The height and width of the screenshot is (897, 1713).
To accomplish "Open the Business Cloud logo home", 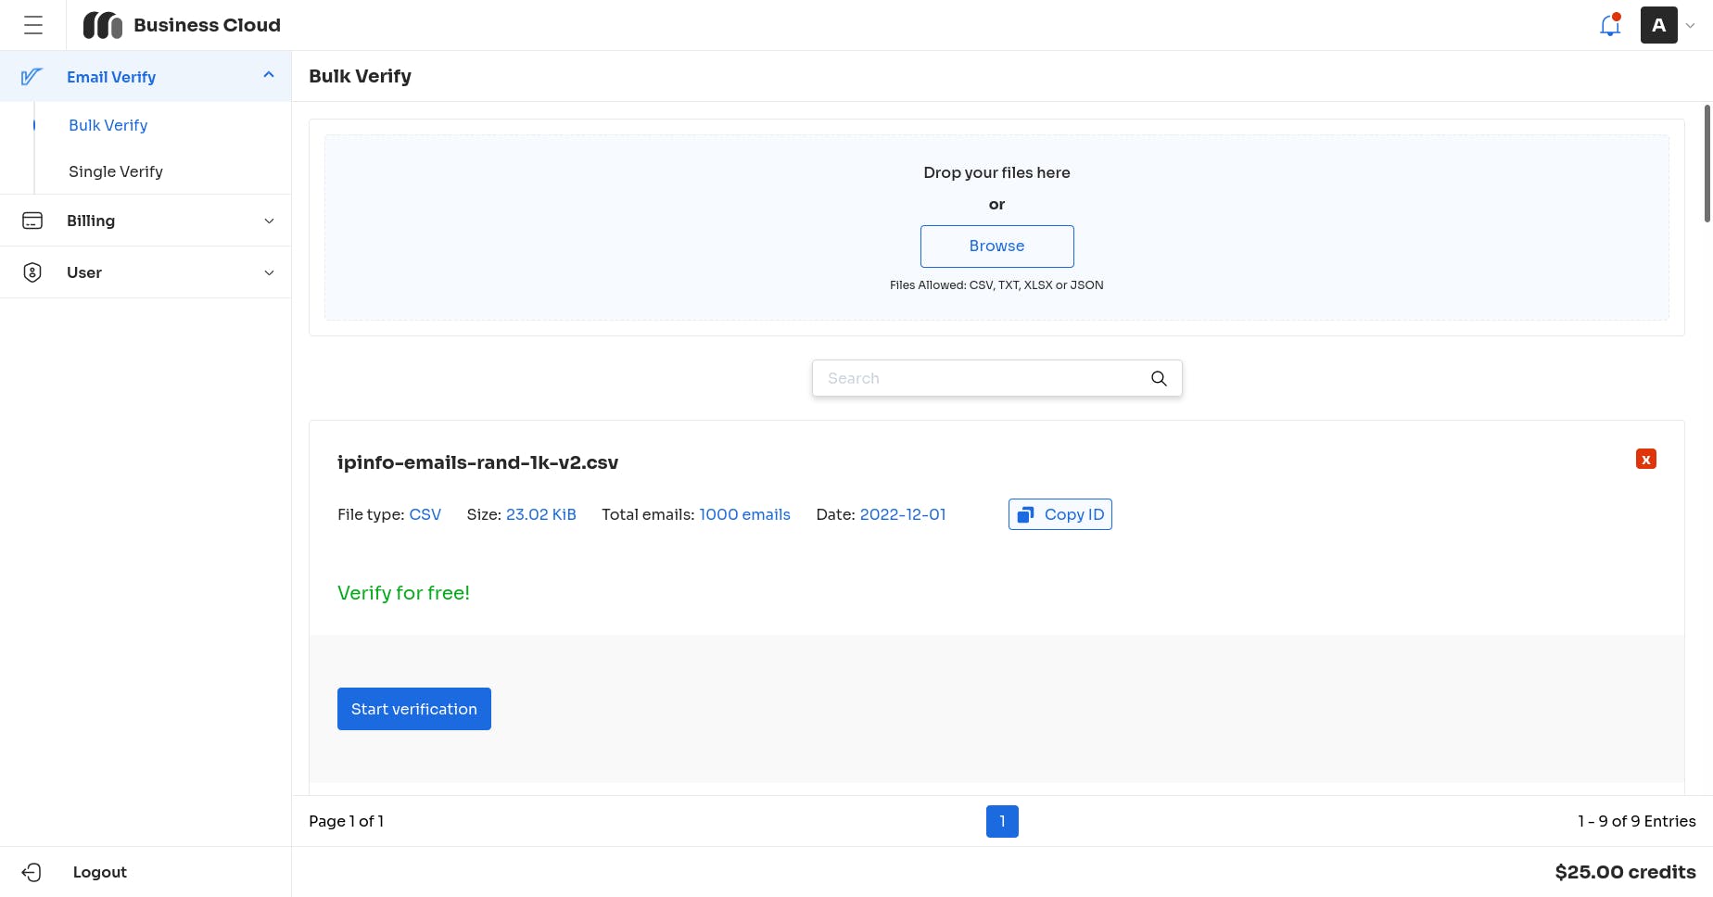I will pyautogui.click(x=182, y=25).
